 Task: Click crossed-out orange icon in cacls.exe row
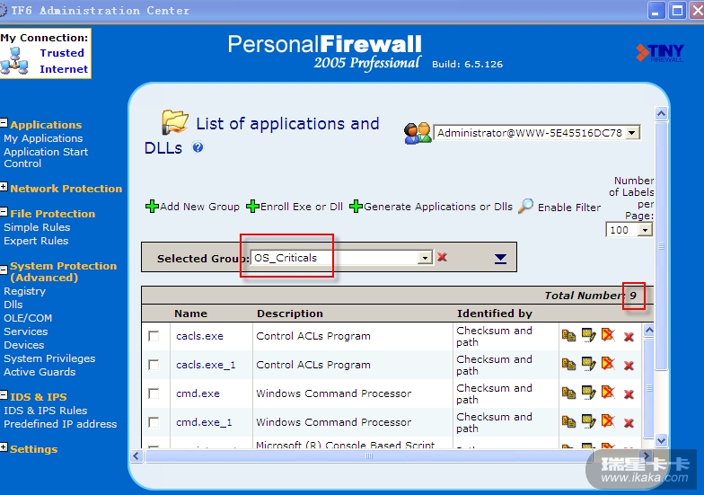point(608,335)
